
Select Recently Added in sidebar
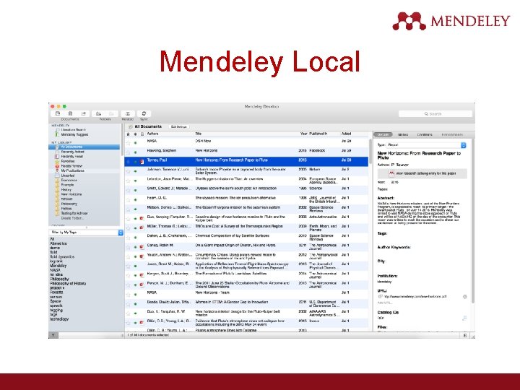point(73,152)
